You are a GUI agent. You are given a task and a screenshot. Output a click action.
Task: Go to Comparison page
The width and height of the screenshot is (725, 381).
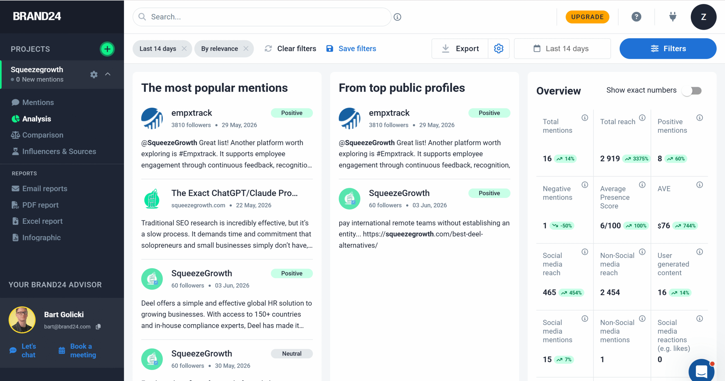[x=37, y=135]
